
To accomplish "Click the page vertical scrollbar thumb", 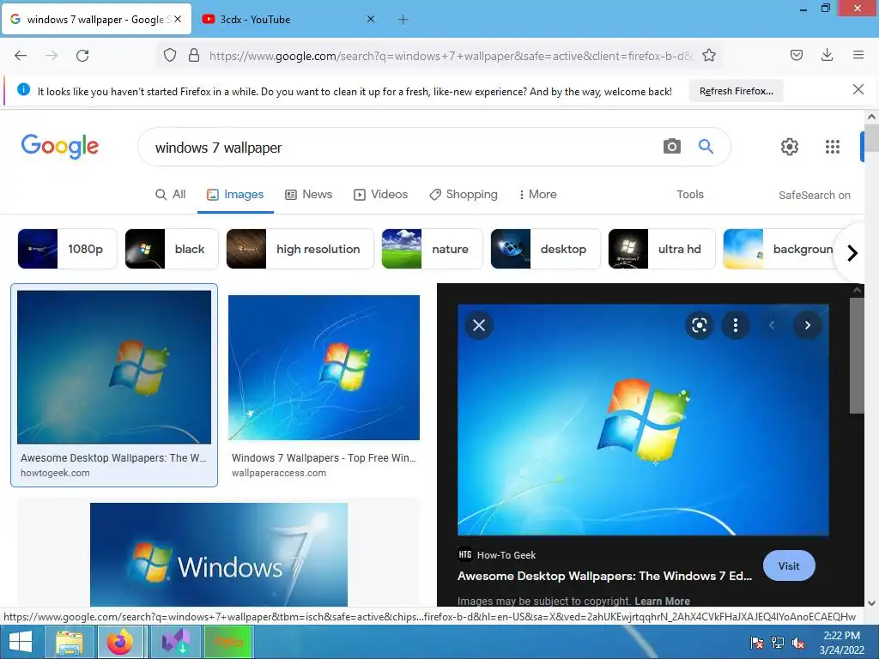I will coord(871,138).
